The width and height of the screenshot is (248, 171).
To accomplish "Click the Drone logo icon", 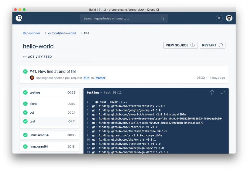I will [x=19, y=18].
